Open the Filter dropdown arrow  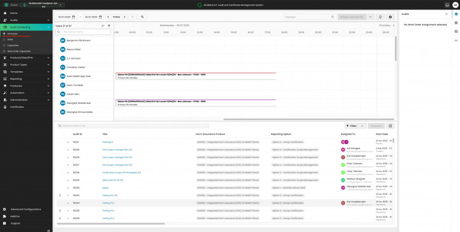(363, 126)
